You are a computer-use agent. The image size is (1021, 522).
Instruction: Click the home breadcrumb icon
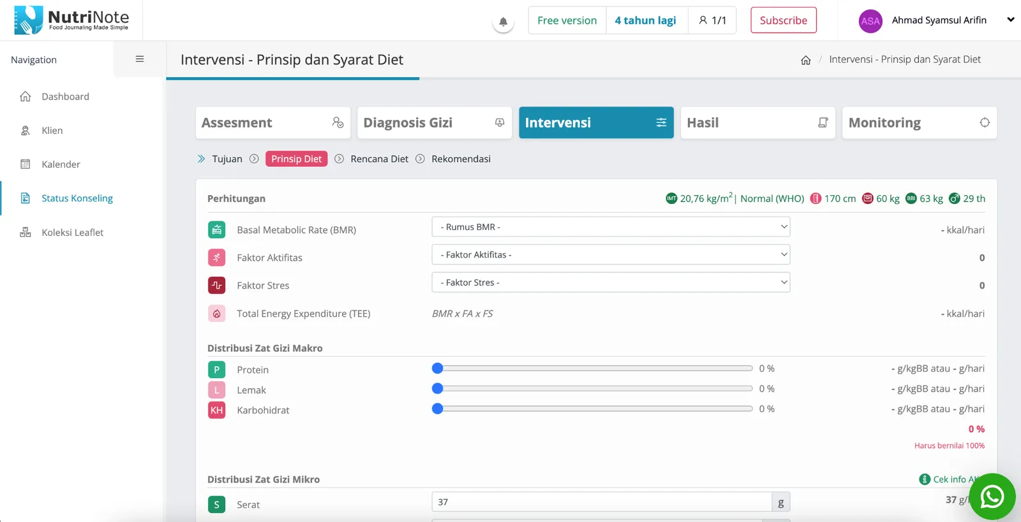[806, 60]
